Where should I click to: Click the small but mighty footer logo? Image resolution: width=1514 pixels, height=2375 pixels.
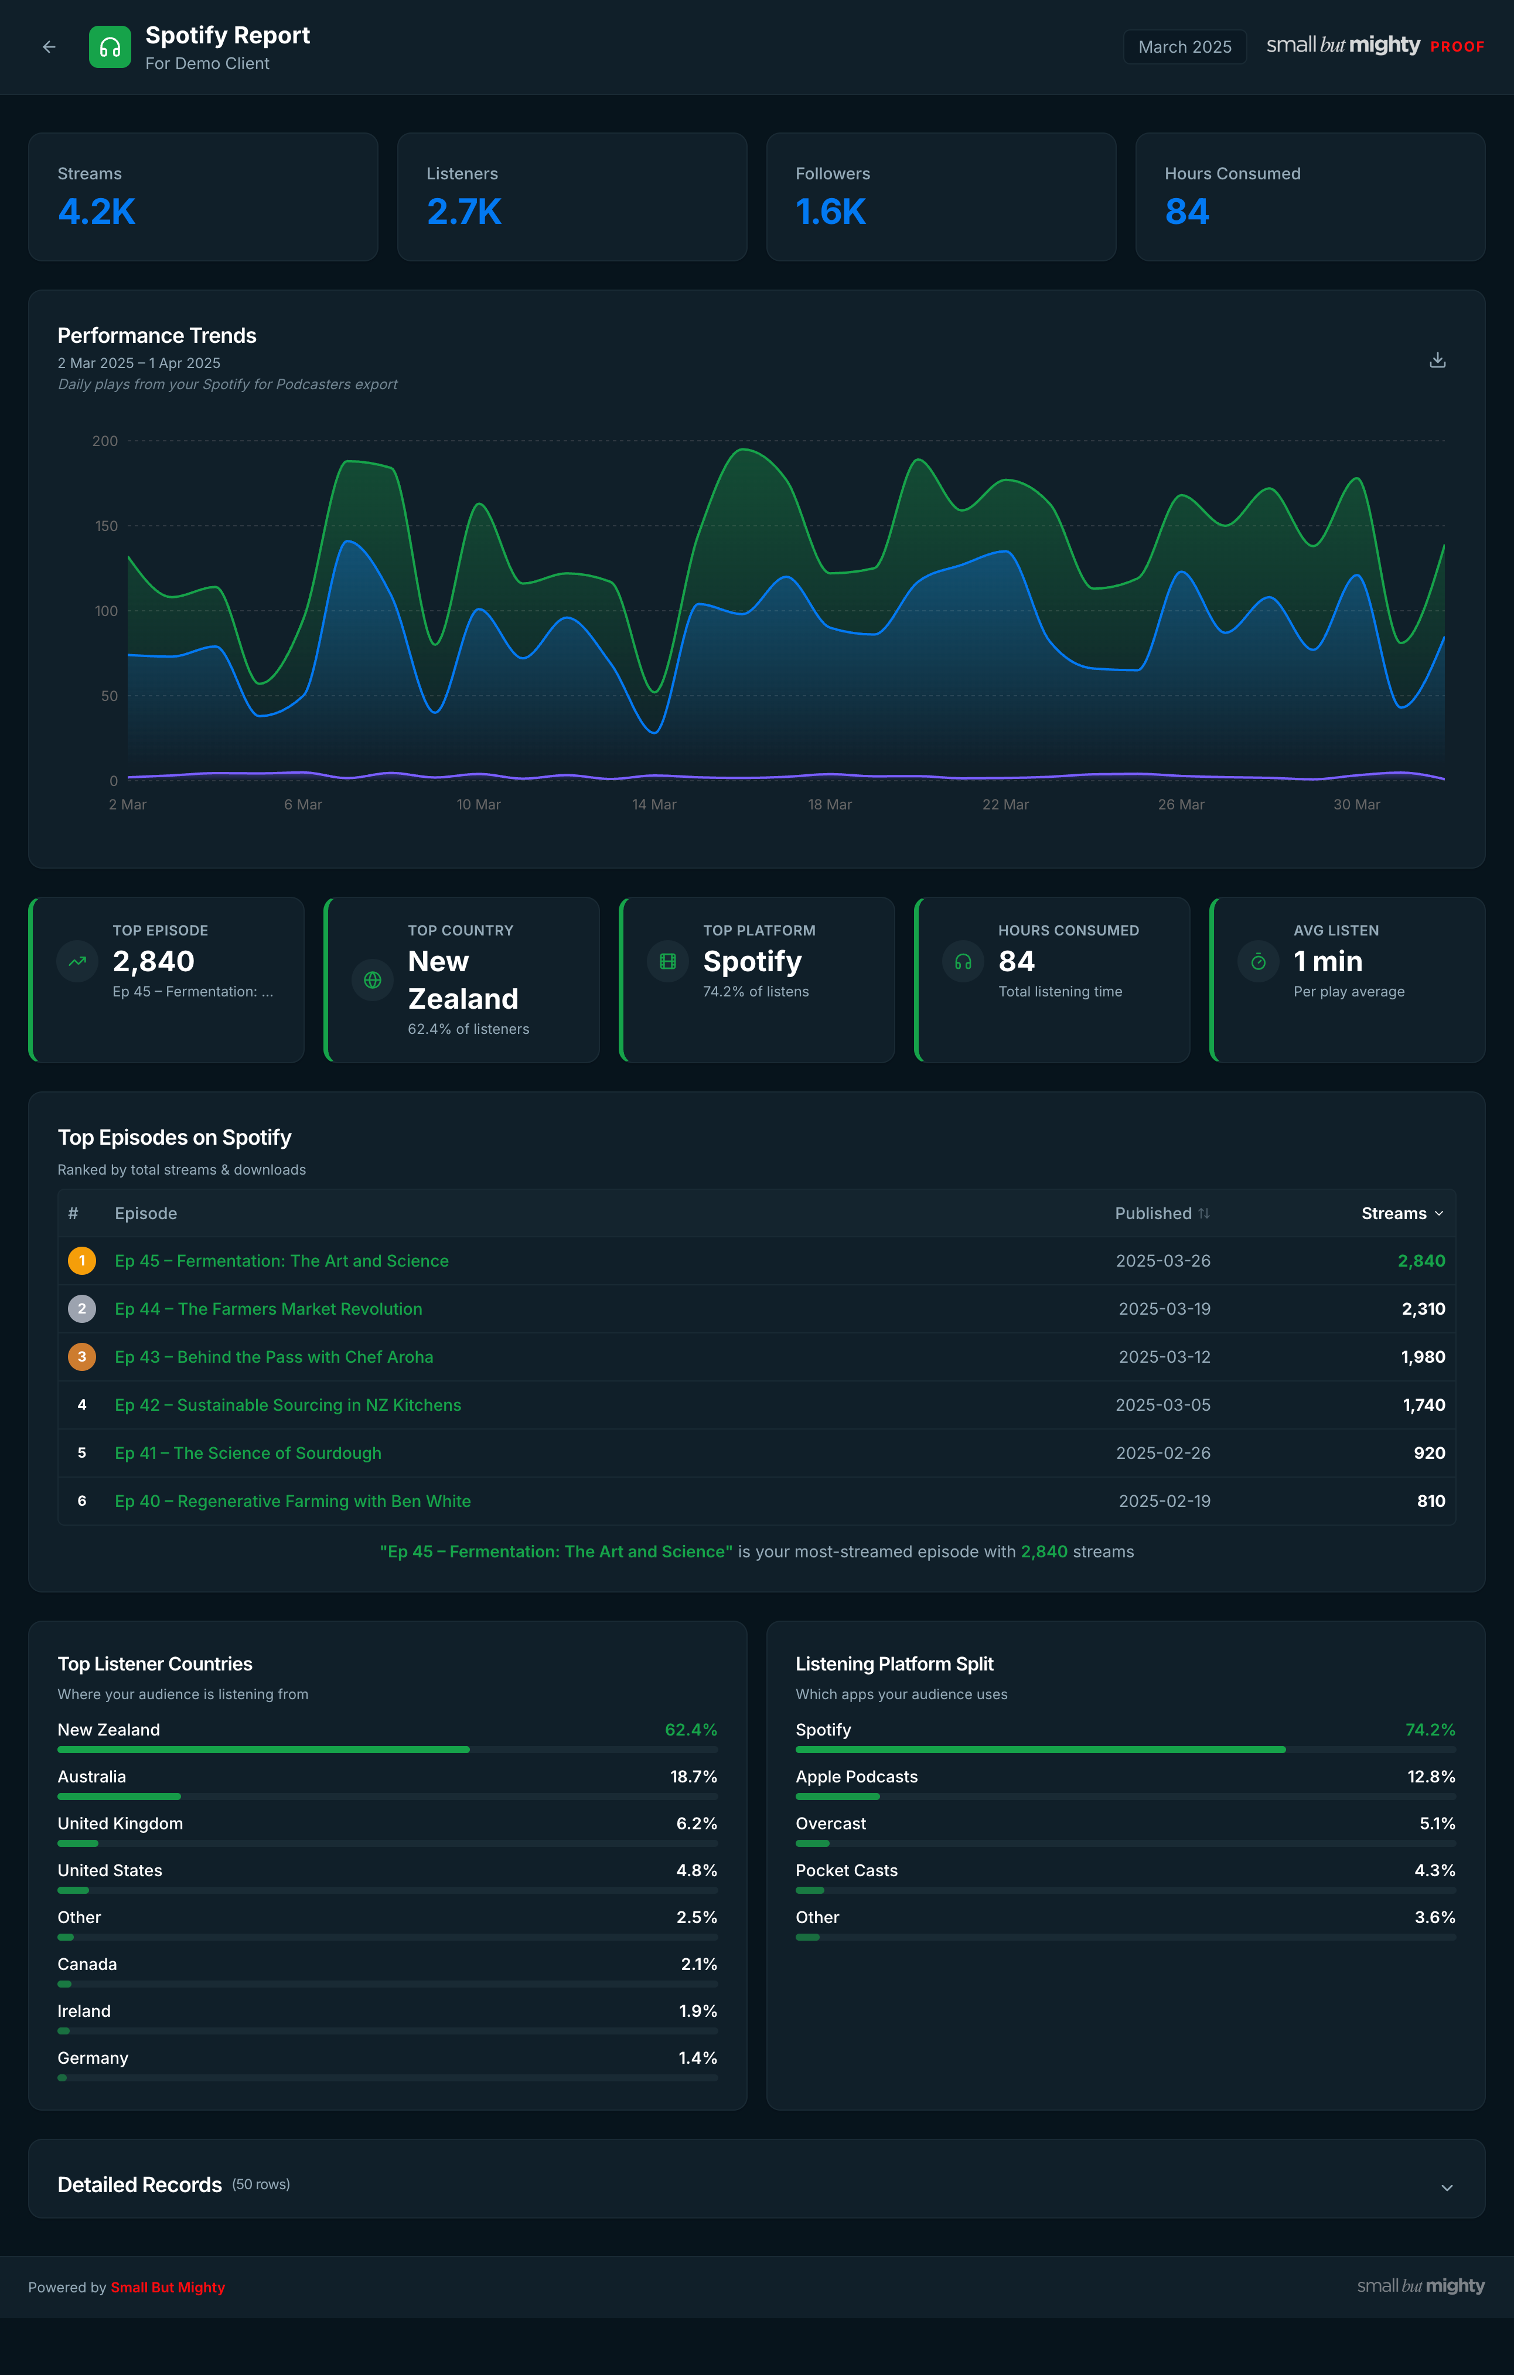coord(1420,2286)
